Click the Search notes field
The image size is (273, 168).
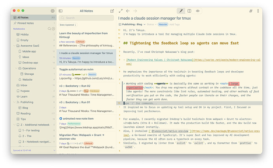[x=86, y=18]
